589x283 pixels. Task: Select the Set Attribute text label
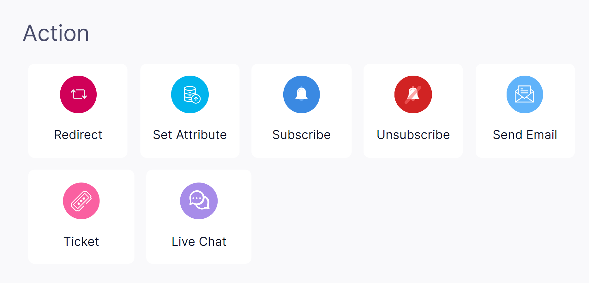[x=190, y=135]
